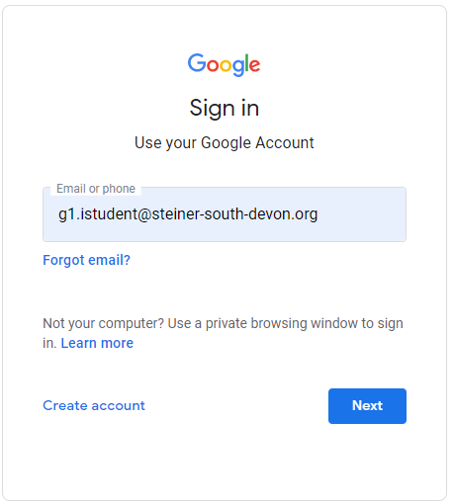This screenshot has height=504, width=454.
Task: Click the Use your Google Account subtitle
Action: pyautogui.click(x=225, y=143)
